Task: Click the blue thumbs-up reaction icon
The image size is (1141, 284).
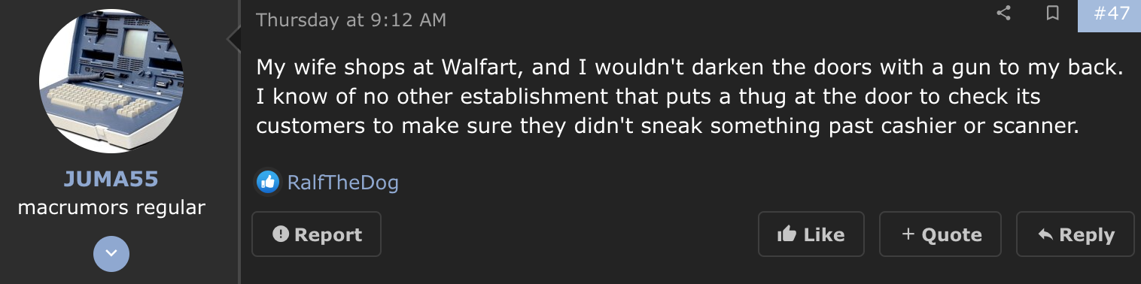Action: [267, 181]
